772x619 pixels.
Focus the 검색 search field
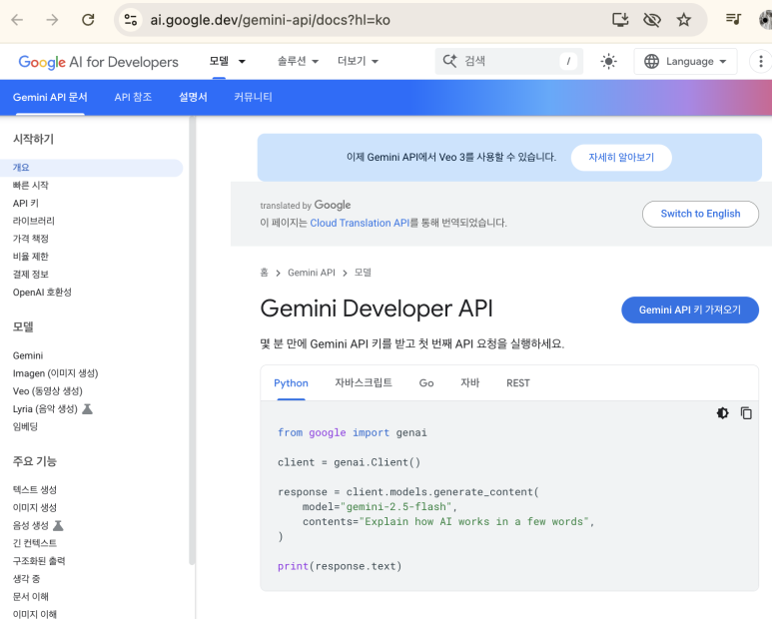[x=509, y=61]
